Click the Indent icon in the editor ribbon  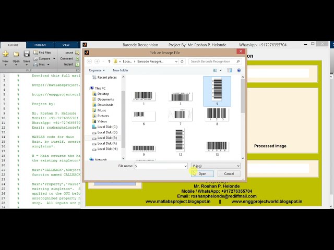click(77, 65)
